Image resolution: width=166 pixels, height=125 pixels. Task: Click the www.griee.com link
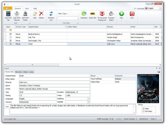coord(10,119)
